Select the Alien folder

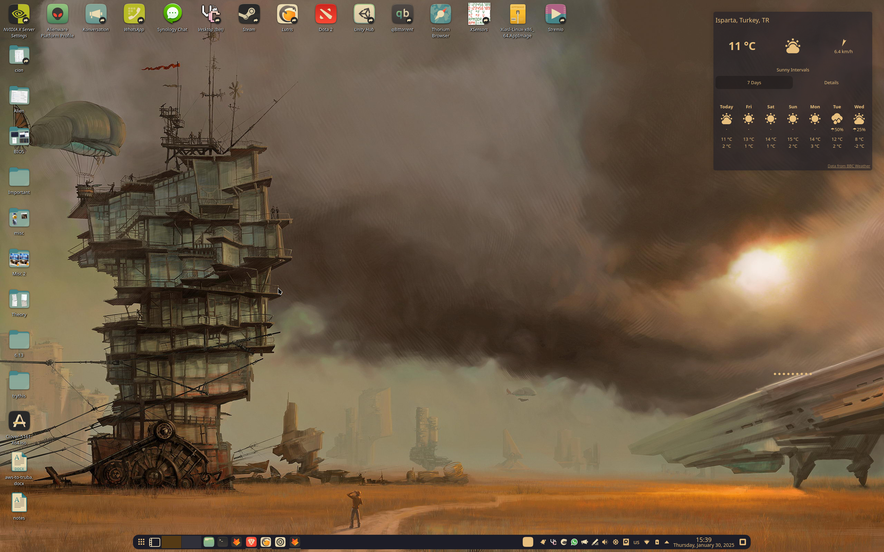point(19,100)
